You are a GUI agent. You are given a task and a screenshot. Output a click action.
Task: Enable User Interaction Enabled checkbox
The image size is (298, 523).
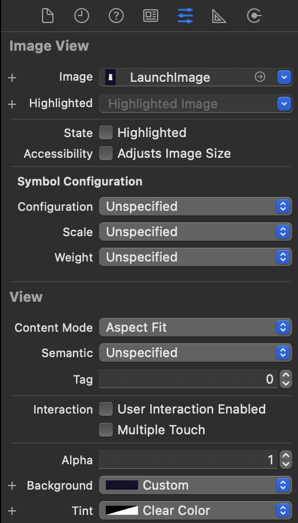pos(106,409)
